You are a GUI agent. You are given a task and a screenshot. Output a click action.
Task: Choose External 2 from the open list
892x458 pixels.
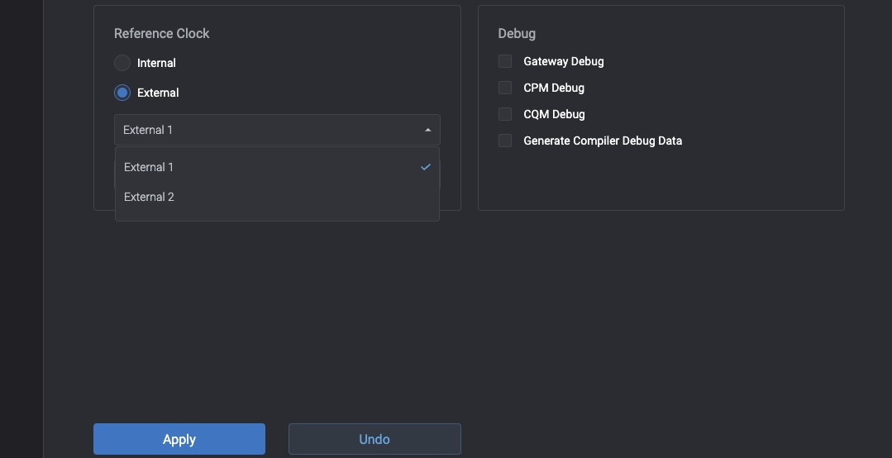(149, 197)
